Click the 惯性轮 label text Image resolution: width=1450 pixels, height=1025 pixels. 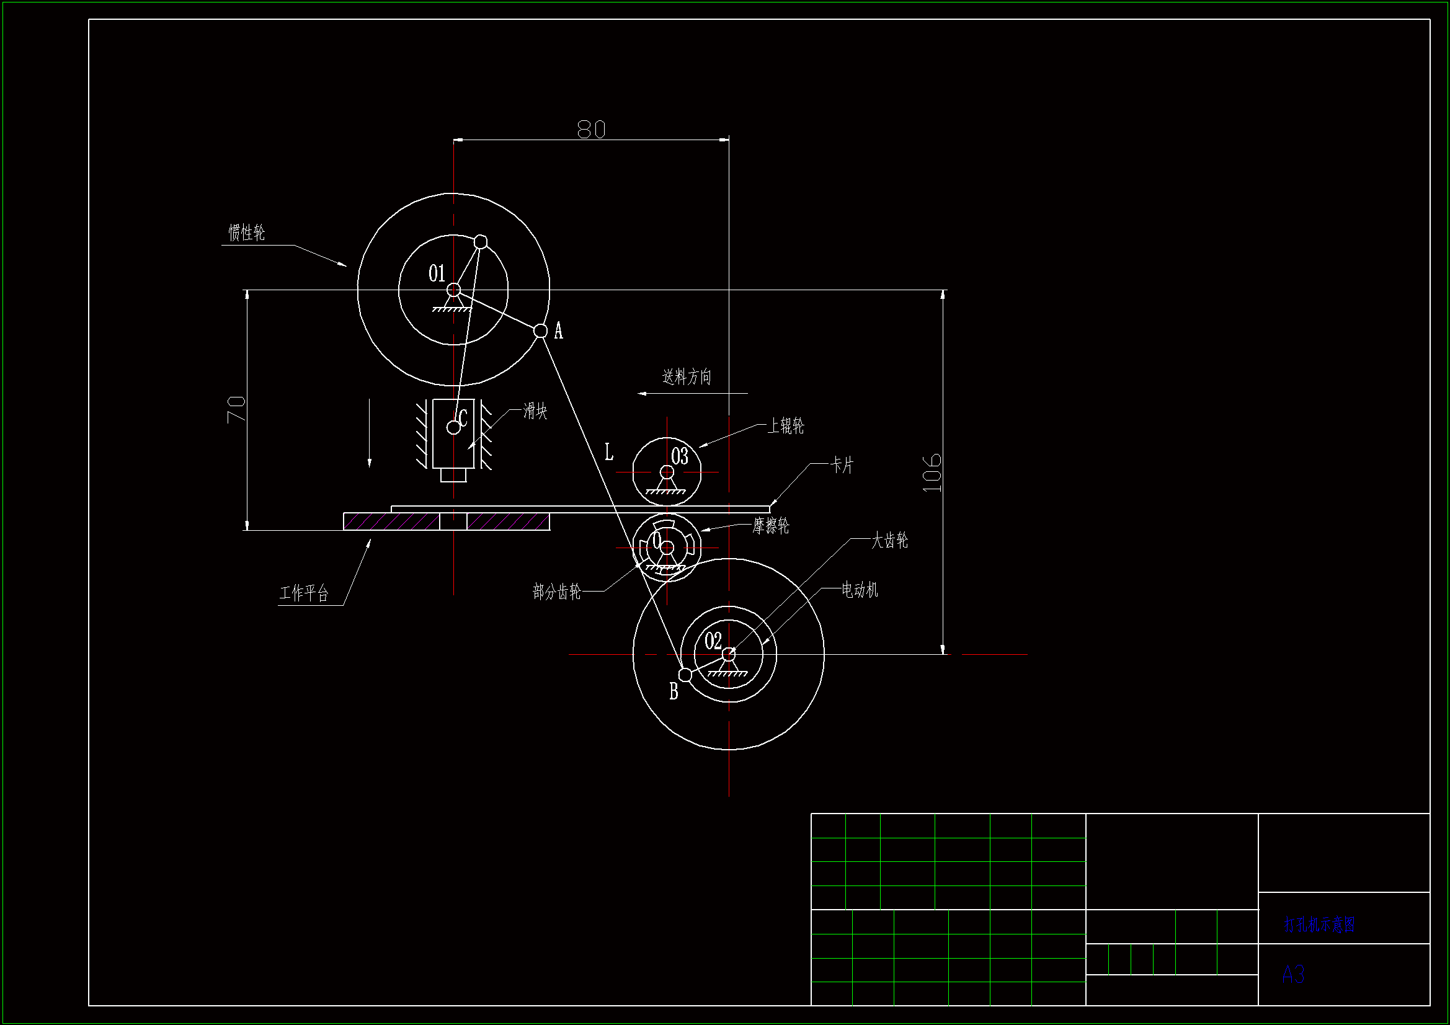click(246, 233)
